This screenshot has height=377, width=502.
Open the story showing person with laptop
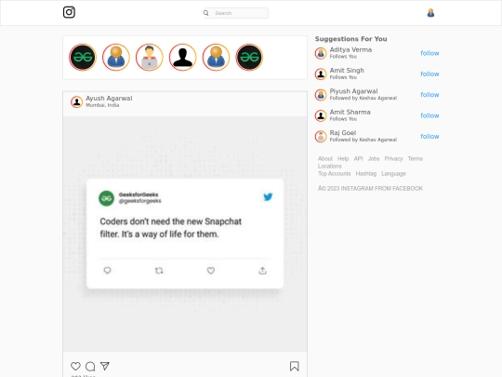tap(149, 58)
